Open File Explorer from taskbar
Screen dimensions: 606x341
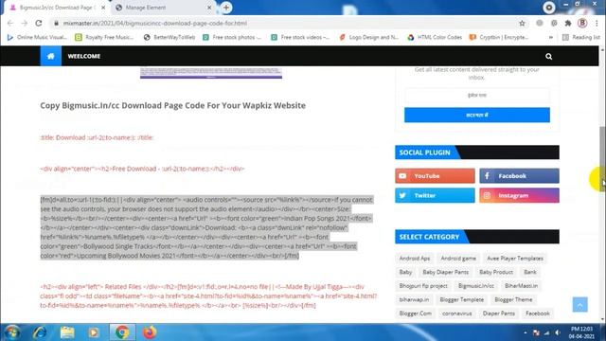[x=67, y=332]
